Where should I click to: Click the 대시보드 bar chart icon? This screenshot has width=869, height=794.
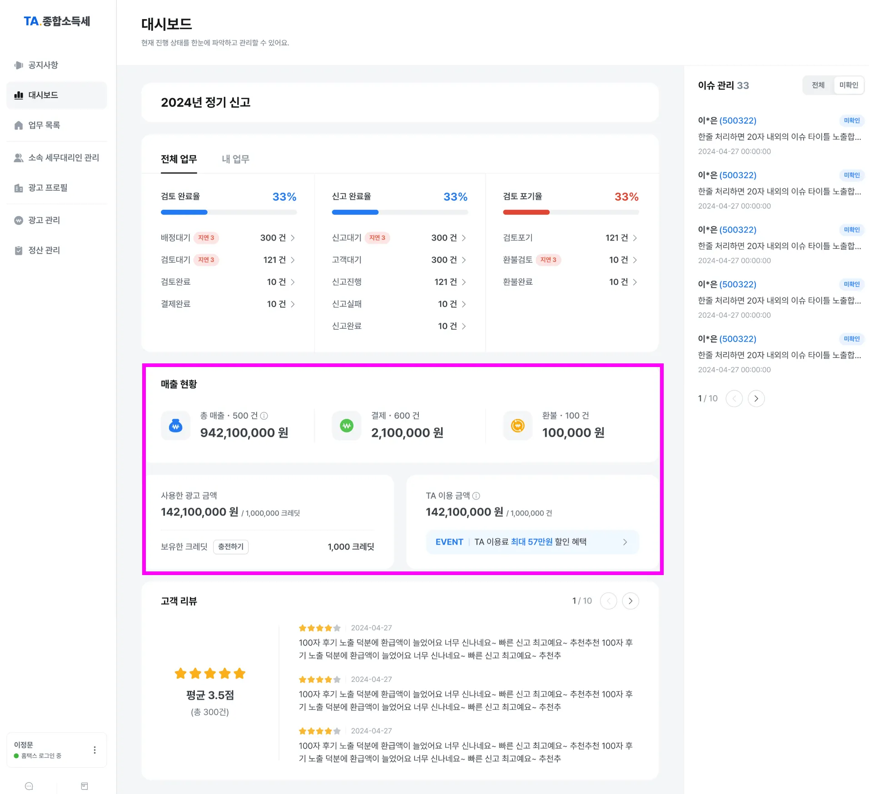pos(19,95)
